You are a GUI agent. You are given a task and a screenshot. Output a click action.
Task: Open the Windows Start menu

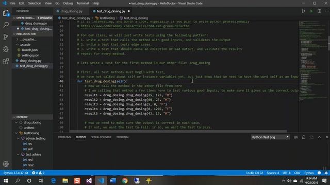pos(6,180)
